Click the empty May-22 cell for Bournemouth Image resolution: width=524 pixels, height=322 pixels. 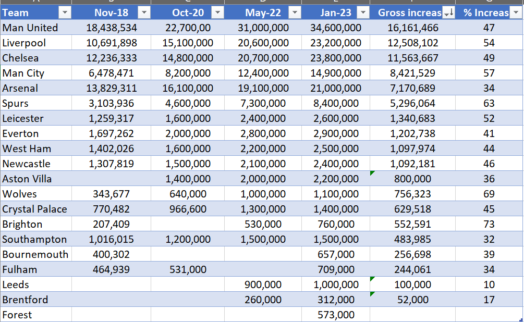tap(263, 254)
